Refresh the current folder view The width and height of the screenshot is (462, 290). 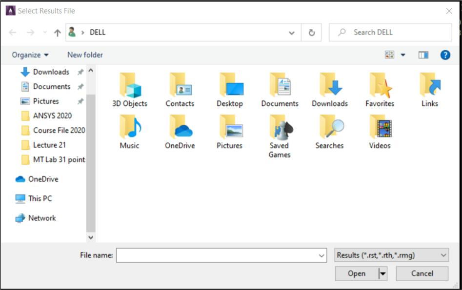click(312, 33)
